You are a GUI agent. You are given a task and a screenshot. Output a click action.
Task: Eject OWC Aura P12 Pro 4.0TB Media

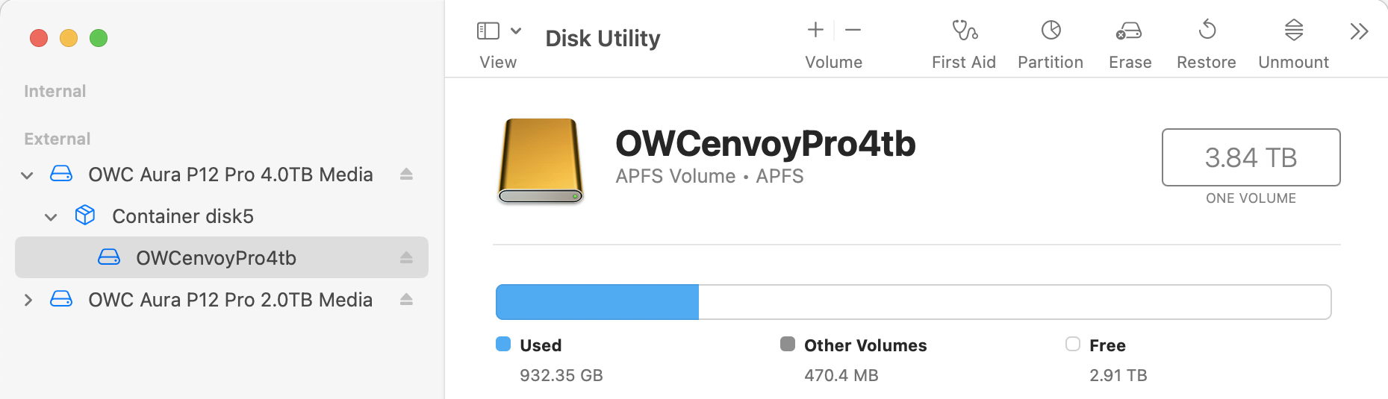(406, 175)
